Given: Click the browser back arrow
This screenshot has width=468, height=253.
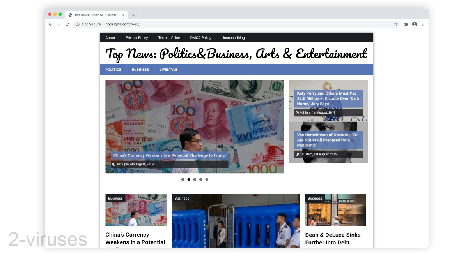Looking at the screenshot, I should (x=50, y=24).
